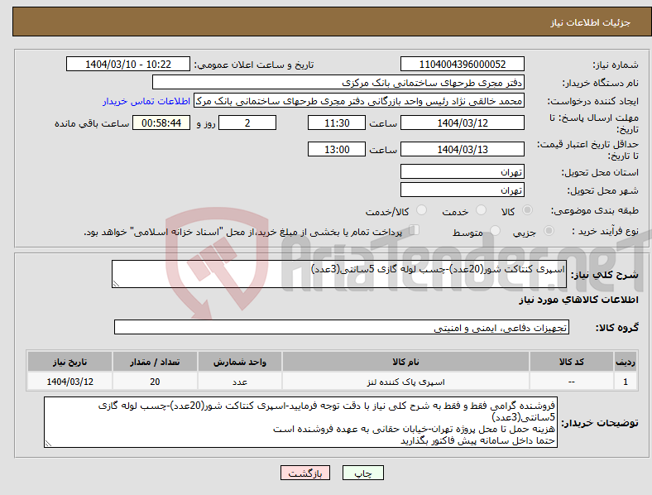Click the delivery province تهران field
652x495 pixels.
coord(462,171)
